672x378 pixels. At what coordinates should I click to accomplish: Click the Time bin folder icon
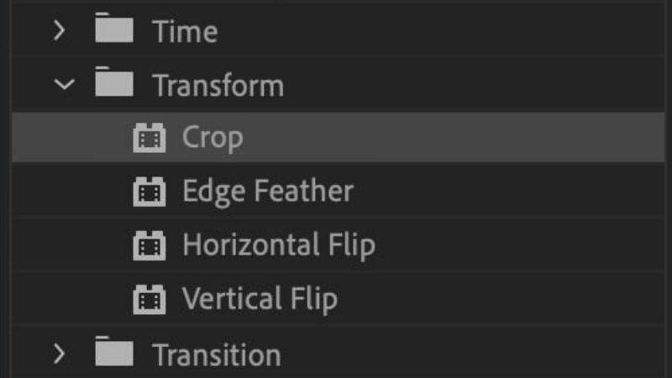point(114,30)
